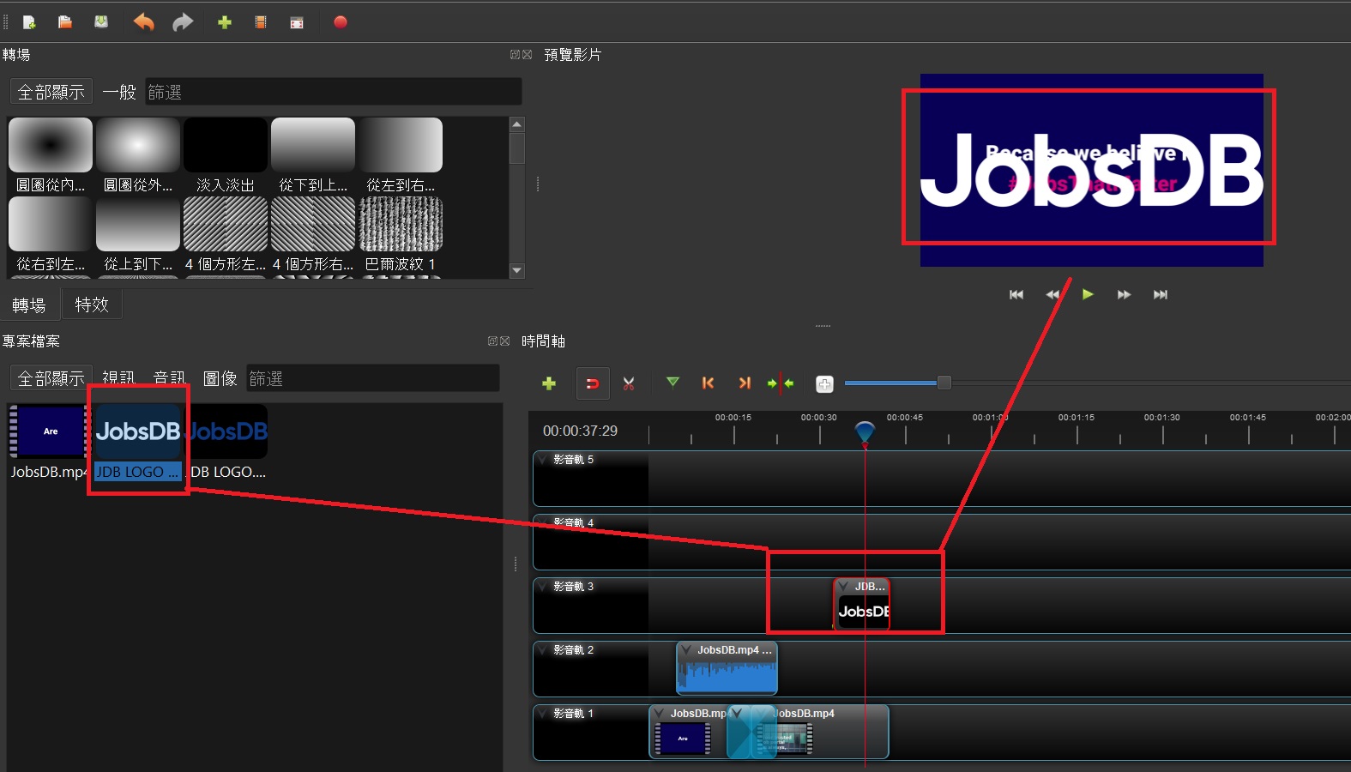This screenshot has width=1351, height=772.
Task: Jump to end of preview
Action: coord(1161,294)
